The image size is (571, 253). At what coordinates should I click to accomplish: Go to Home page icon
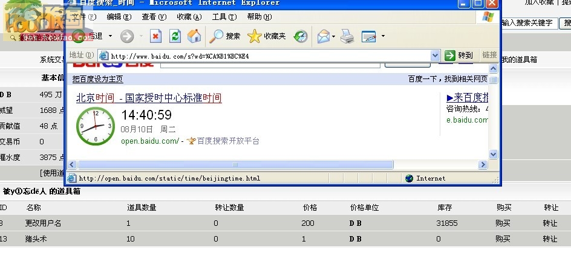tap(194, 36)
